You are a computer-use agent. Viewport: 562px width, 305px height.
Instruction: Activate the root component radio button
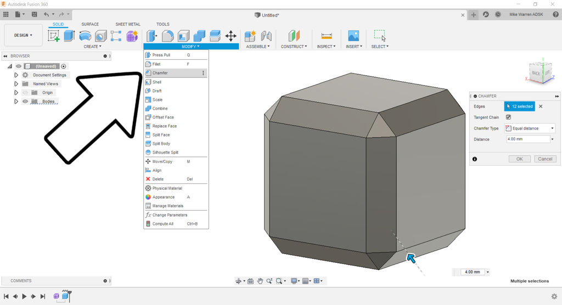(x=64, y=66)
